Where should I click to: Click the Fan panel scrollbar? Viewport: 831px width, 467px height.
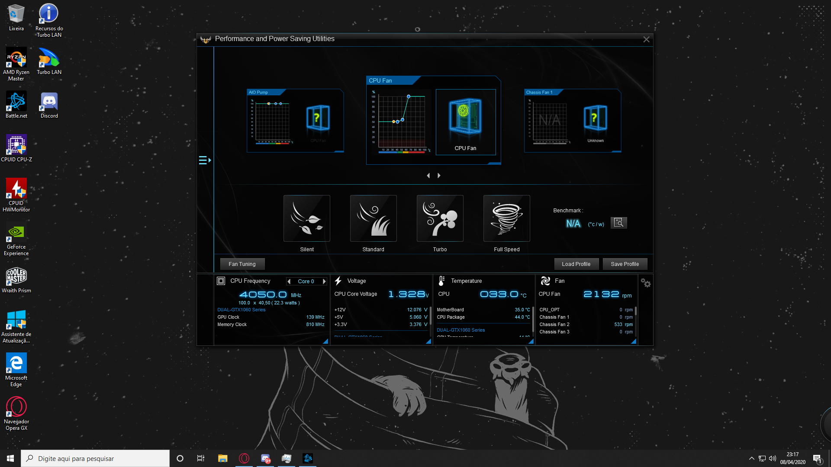[635, 311]
